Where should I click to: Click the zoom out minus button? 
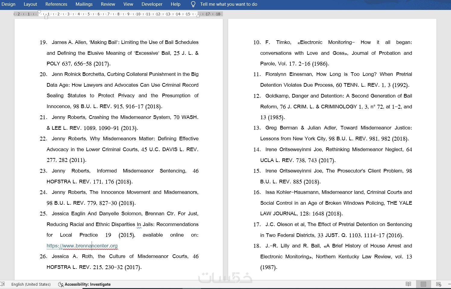coord(449,284)
